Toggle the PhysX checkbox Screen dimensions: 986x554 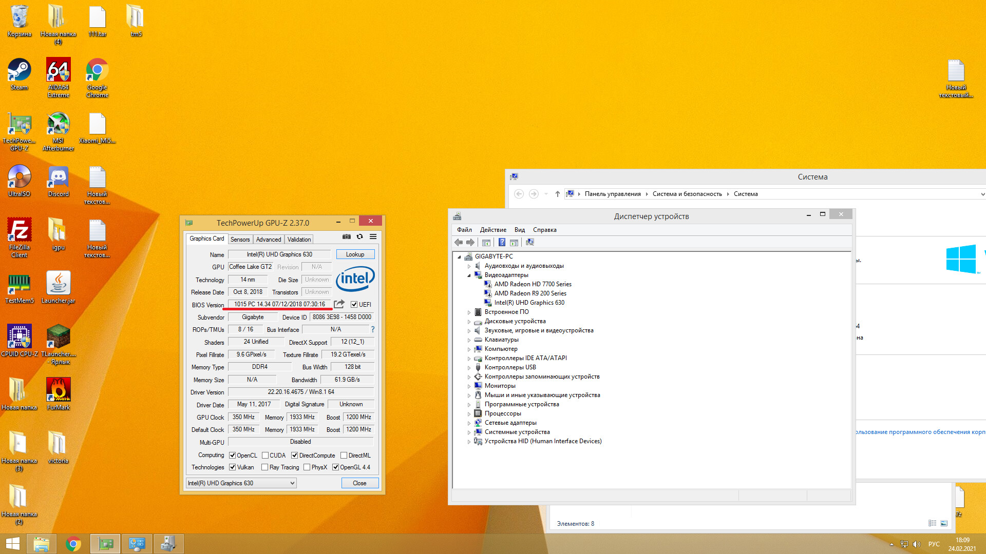pyautogui.click(x=307, y=467)
